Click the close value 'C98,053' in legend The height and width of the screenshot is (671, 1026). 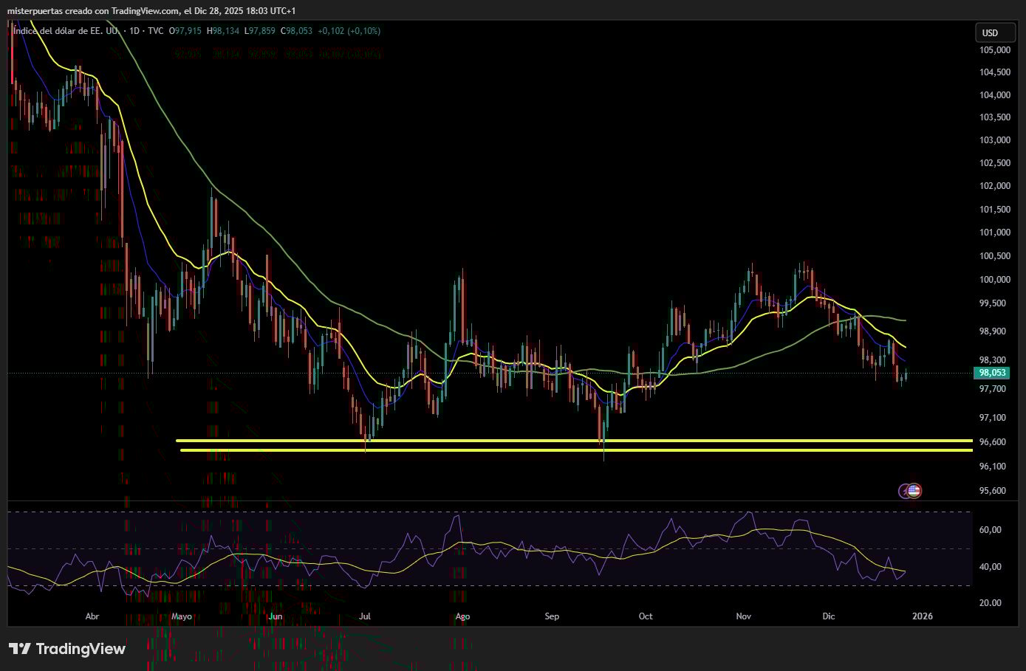296,31
